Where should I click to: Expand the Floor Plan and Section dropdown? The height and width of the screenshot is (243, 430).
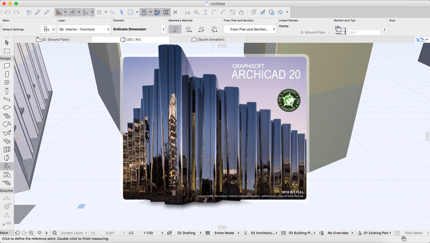[250, 29]
